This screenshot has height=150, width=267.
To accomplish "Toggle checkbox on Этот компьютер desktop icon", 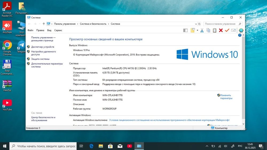I will click(19, 22).
